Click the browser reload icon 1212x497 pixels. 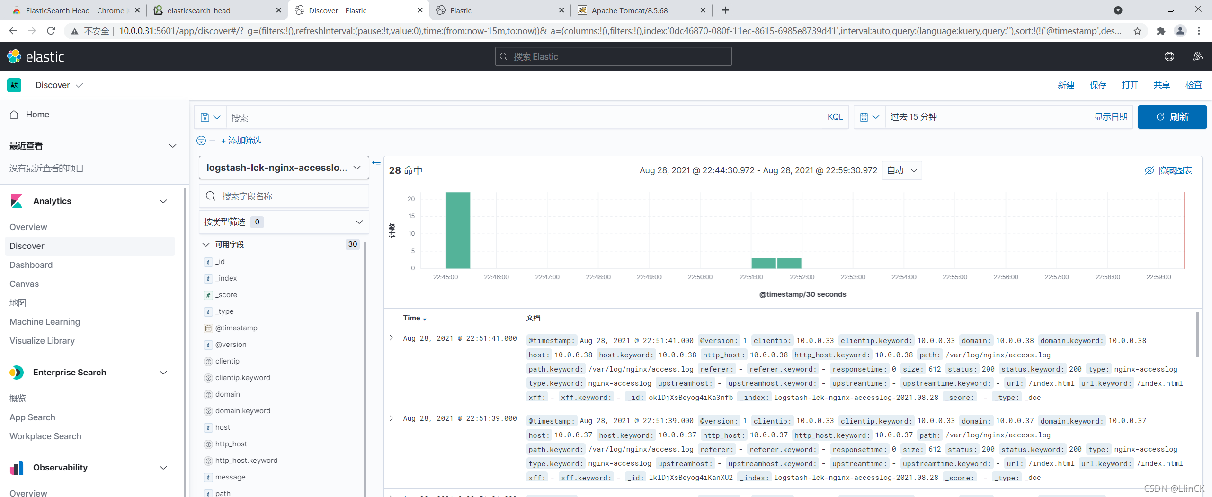[51, 31]
